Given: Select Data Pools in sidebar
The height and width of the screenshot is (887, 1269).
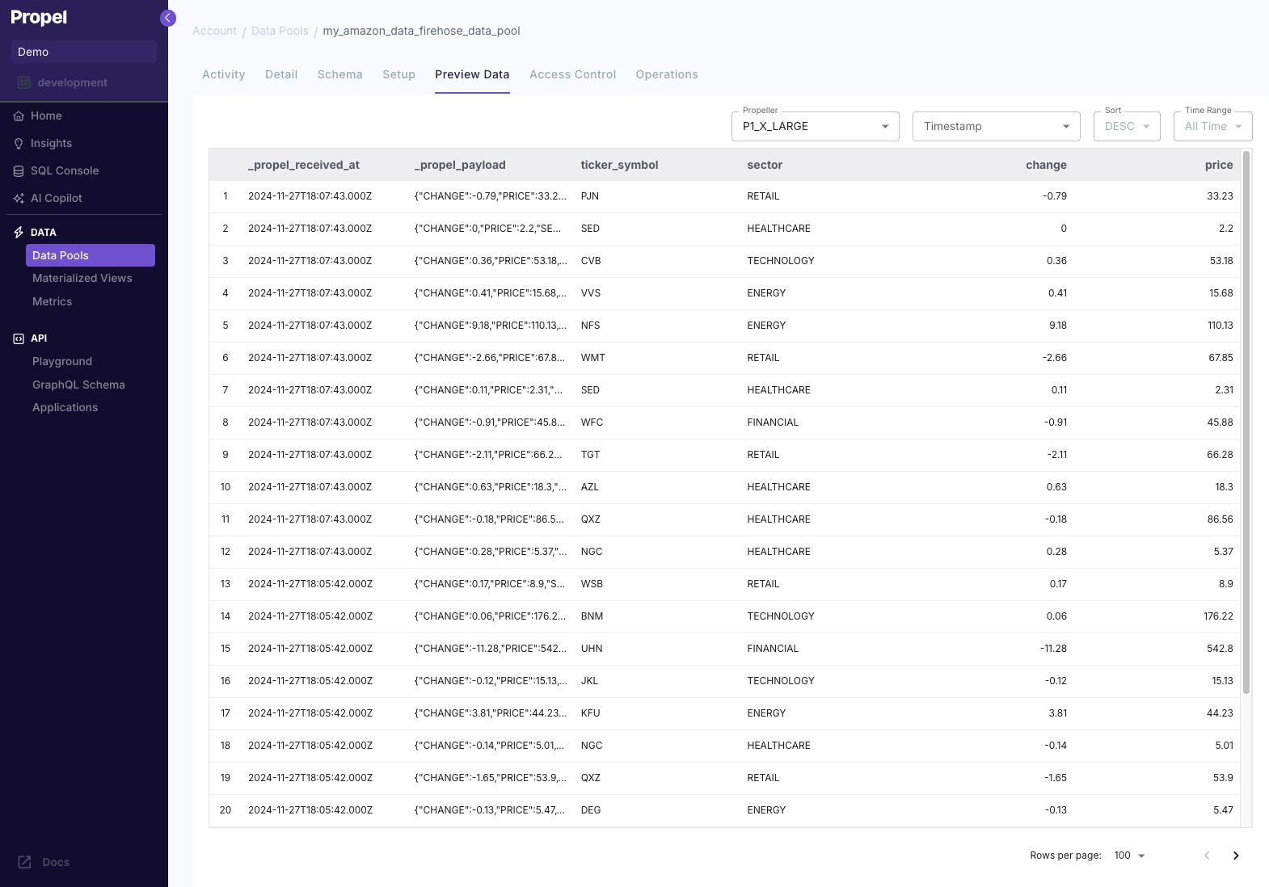Looking at the screenshot, I should (91, 255).
